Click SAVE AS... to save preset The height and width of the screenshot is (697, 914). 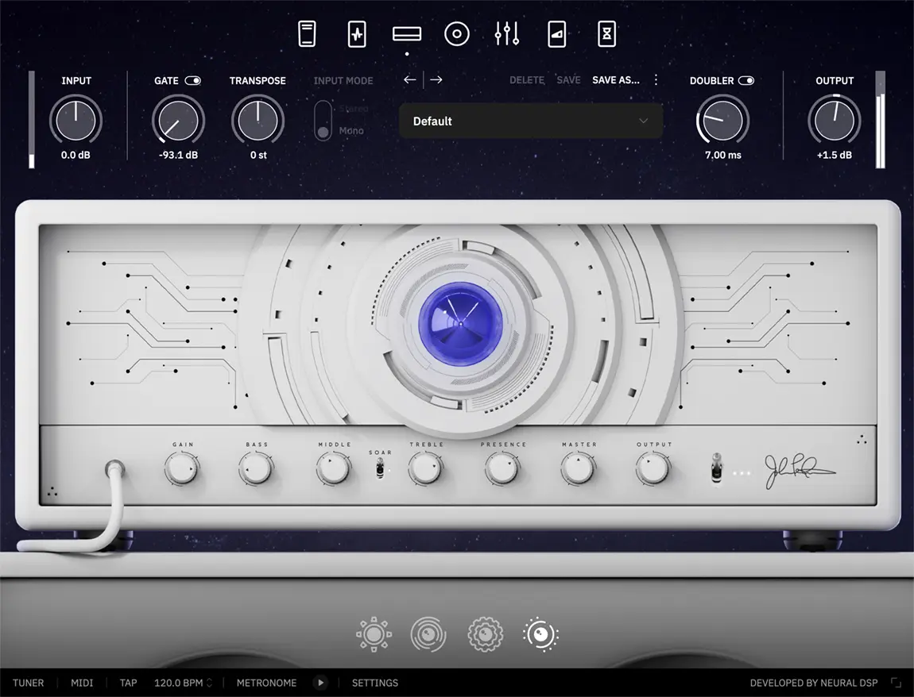pos(616,79)
